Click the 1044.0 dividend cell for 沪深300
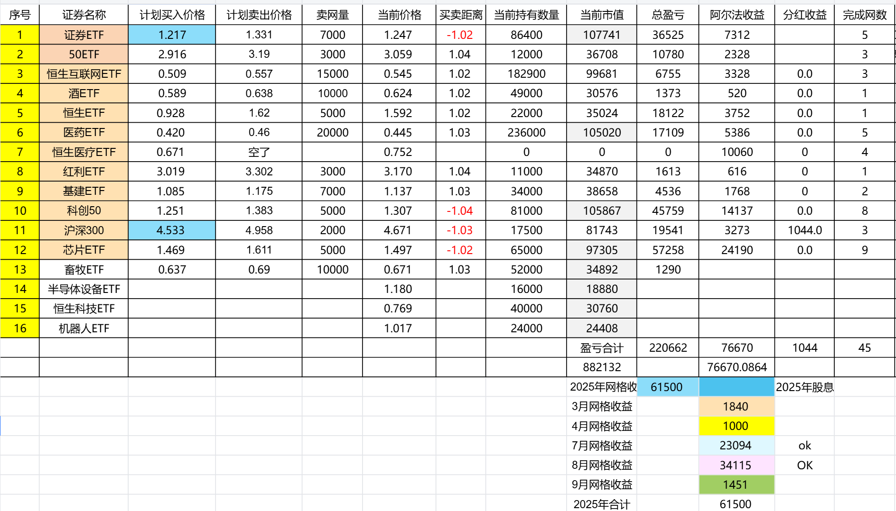Viewport: 896px width, 511px height. click(804, 230)
